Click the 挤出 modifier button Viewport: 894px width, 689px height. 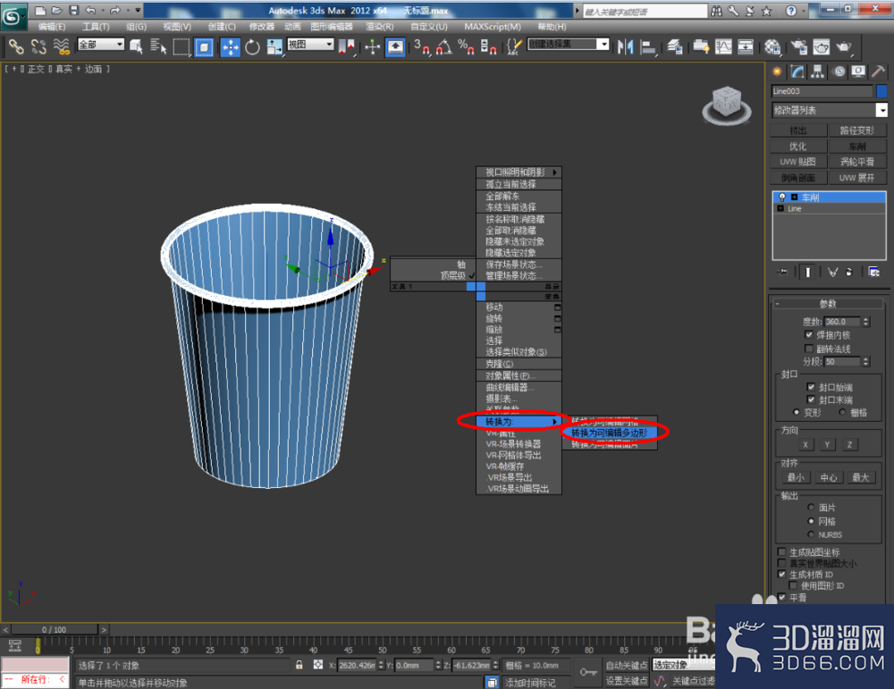pos(797,130)
